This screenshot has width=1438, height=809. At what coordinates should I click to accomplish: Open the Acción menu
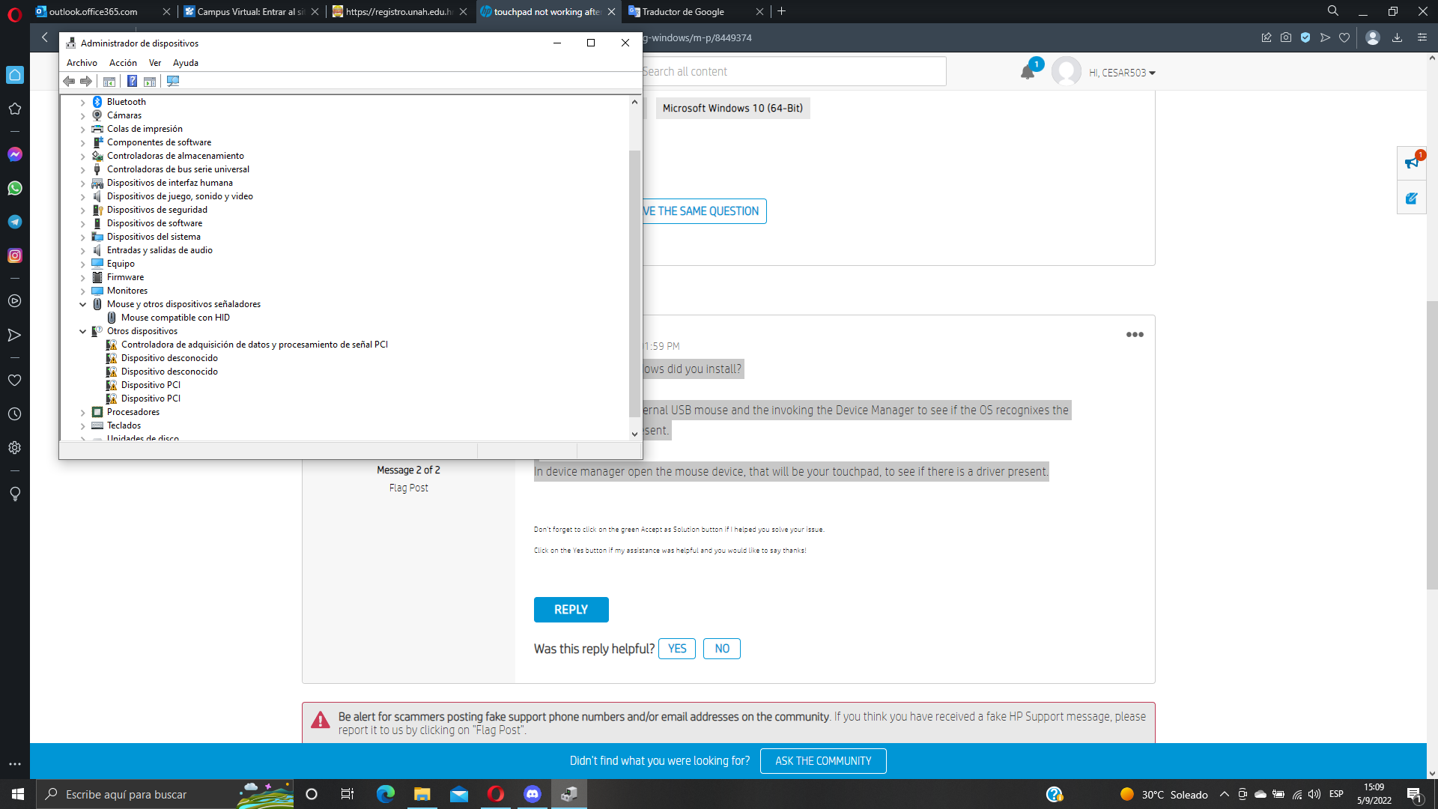coord(123,63)
